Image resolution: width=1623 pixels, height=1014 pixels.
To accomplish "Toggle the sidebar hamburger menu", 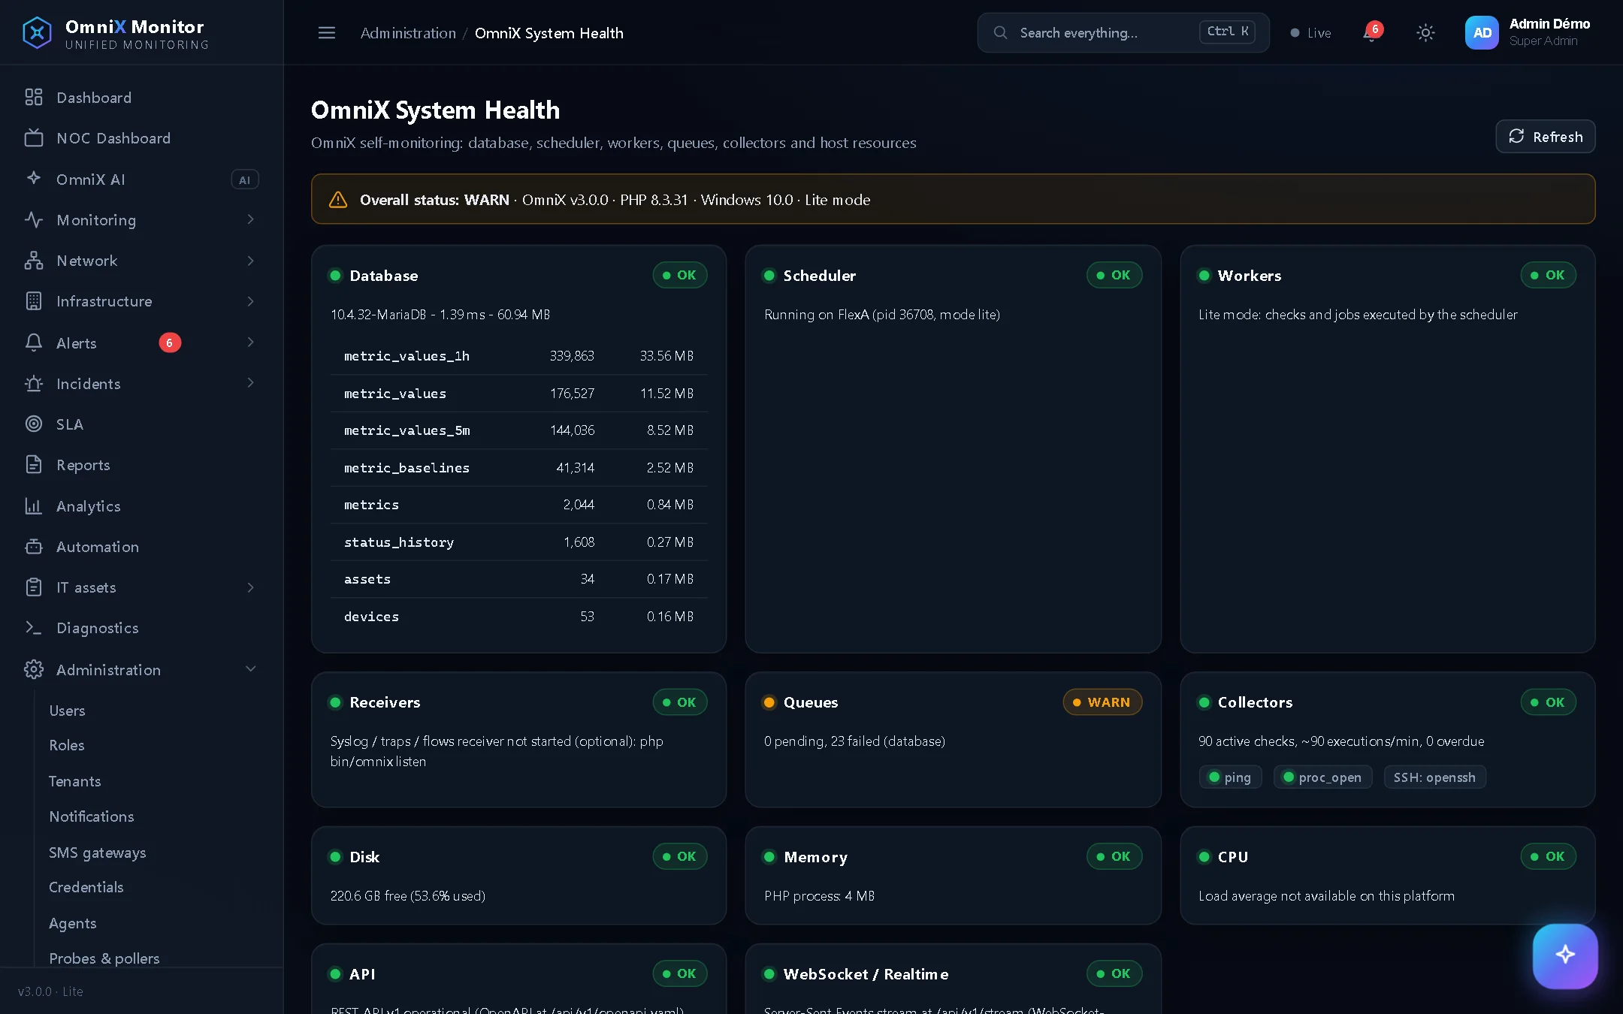I will coord(327,33).
